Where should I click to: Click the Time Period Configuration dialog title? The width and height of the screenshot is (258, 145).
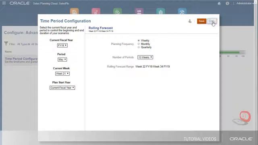tap(65, 21)
